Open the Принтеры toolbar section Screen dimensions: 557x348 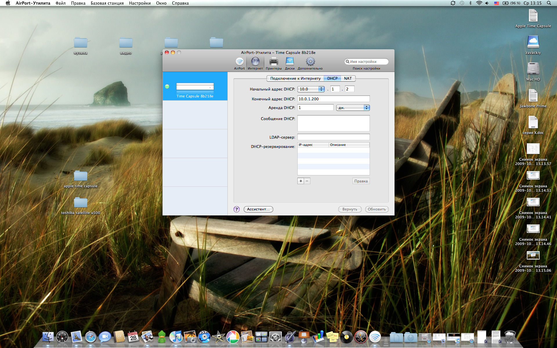pos(274,64)
